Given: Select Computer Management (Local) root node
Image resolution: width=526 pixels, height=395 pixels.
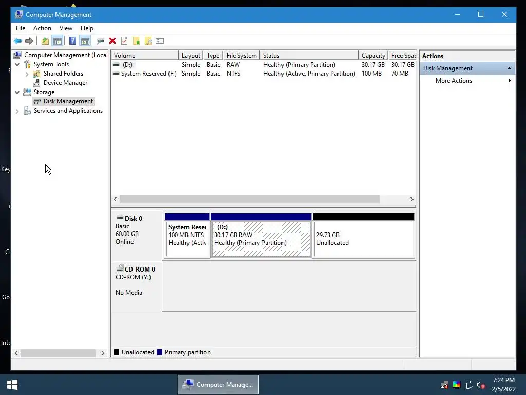Looking at the screenshot, I should point(66,55).
